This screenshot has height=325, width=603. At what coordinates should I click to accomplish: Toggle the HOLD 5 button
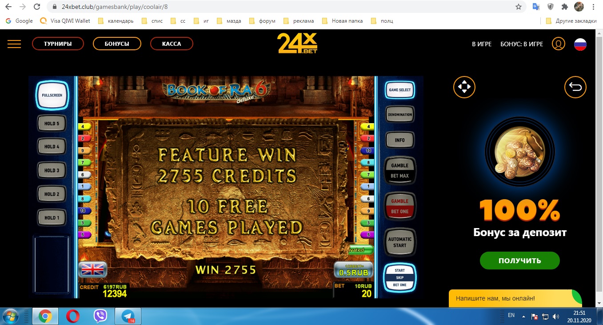point(52,124)
